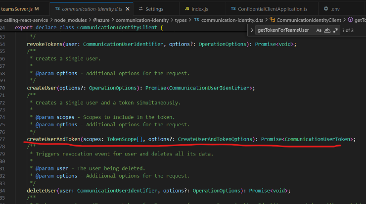
Task: Open the ConfidentialClientApplication.ts tab
Action: tap(273, 9)
